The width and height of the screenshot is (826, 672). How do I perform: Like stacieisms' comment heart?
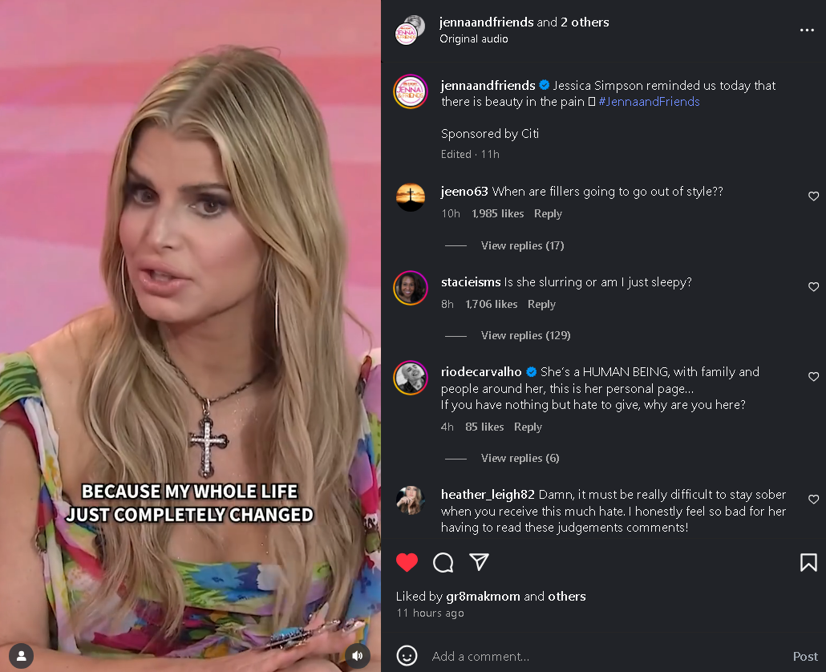coord(813,286)
